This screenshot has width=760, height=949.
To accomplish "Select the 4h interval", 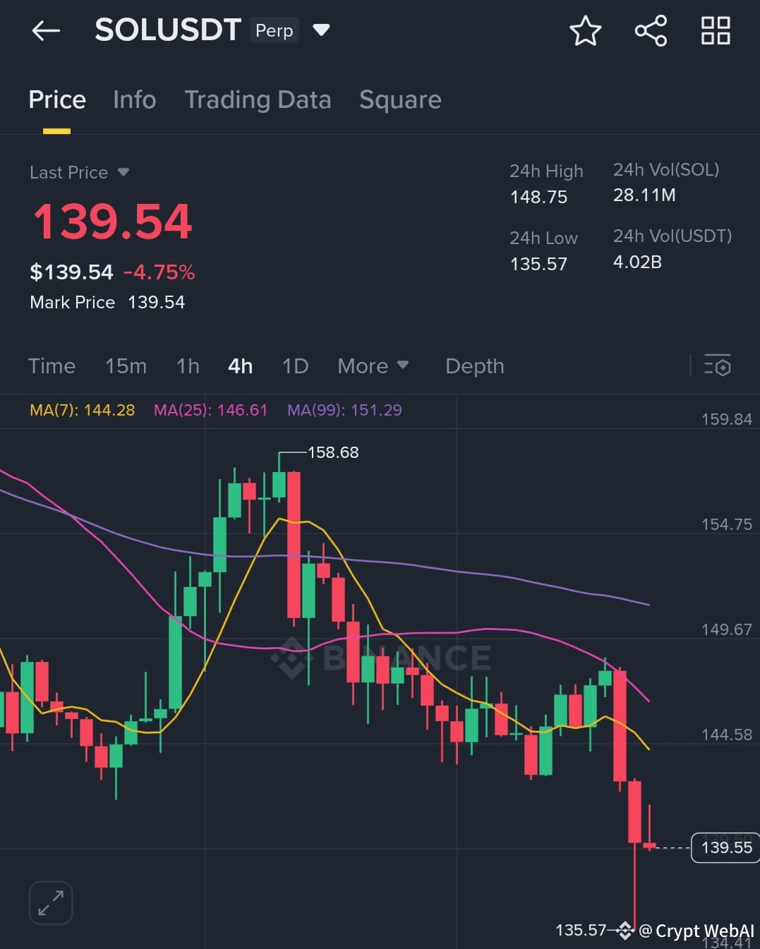I will point(240,365).
